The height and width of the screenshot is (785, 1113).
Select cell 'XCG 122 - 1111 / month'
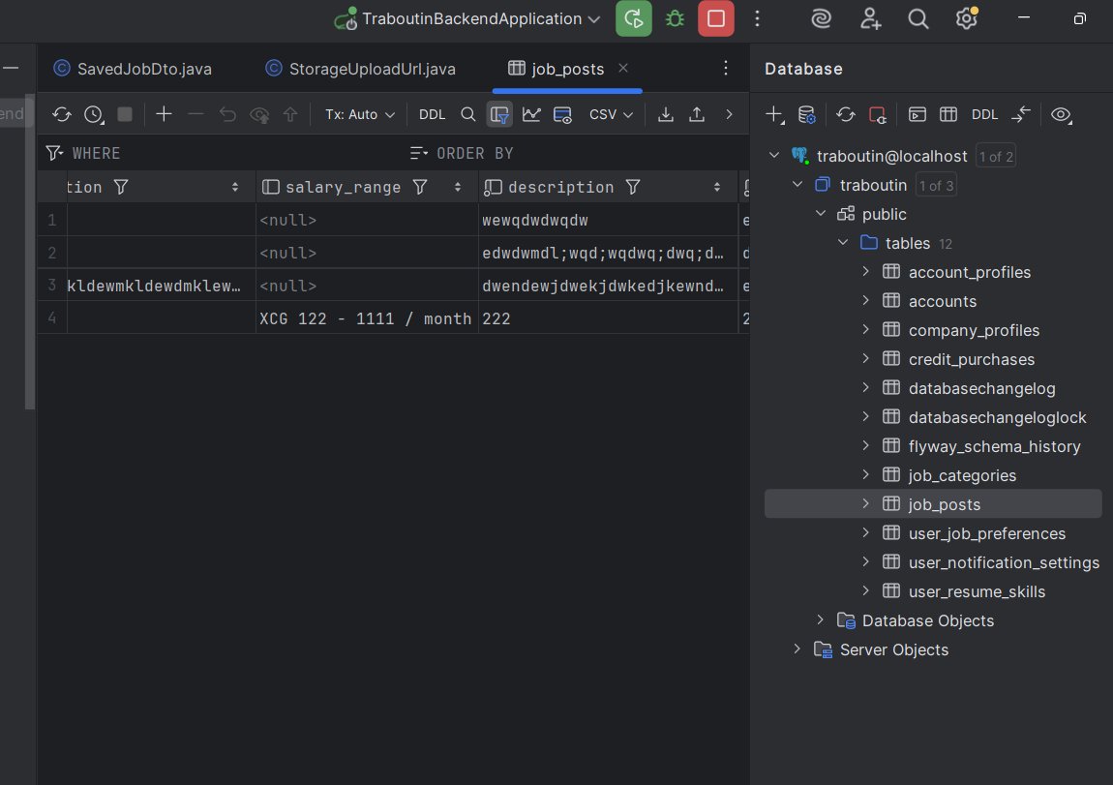click(366, 318)
